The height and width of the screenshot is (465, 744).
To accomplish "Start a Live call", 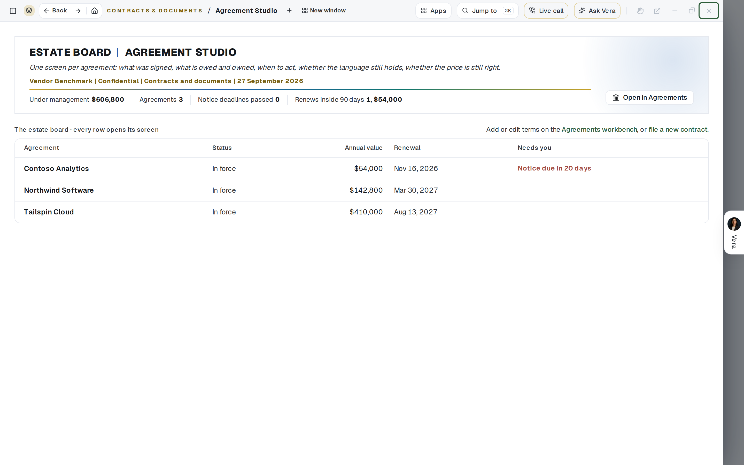I will pos(546,11).
